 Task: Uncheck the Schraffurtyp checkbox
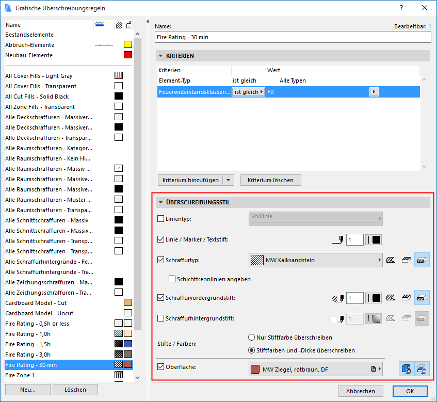pos(161,260)
